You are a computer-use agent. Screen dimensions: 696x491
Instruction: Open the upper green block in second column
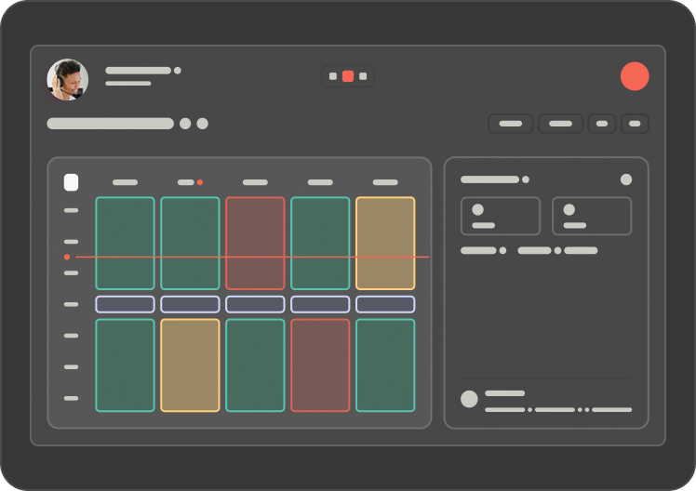[x=190, y=243]
